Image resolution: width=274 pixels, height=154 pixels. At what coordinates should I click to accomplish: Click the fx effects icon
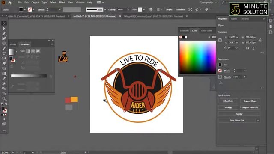221,83
